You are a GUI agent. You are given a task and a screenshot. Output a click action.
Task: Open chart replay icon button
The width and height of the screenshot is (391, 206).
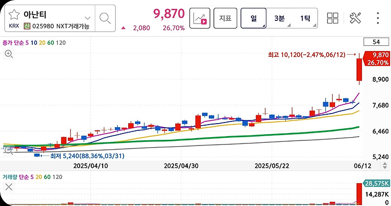[200, 18]
